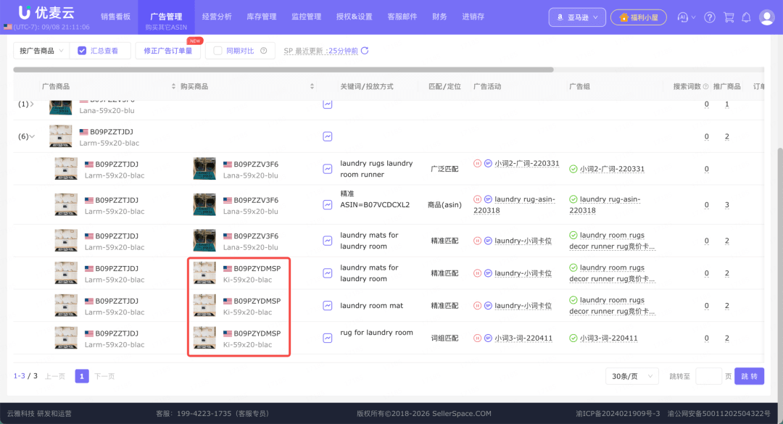783x424 pixels.
Task: Expand the AI assistant dropdown arrow
Action: pyautogui.click(x=693, y=17)
